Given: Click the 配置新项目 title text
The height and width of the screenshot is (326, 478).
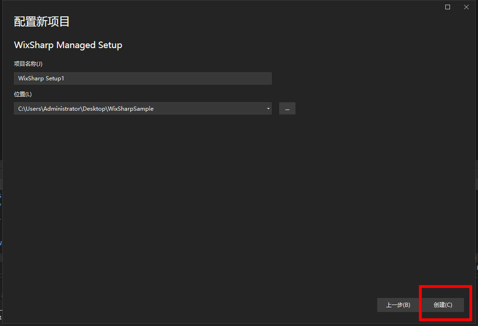Looking at the screenshot, I should pyautogui.click(x=42, y=21).
